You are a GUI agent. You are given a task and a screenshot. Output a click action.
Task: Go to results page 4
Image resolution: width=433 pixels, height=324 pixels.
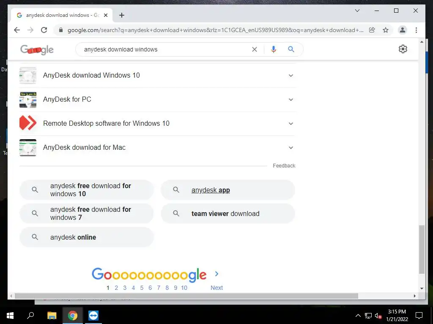pyautogui.click(x=133, y=288)
